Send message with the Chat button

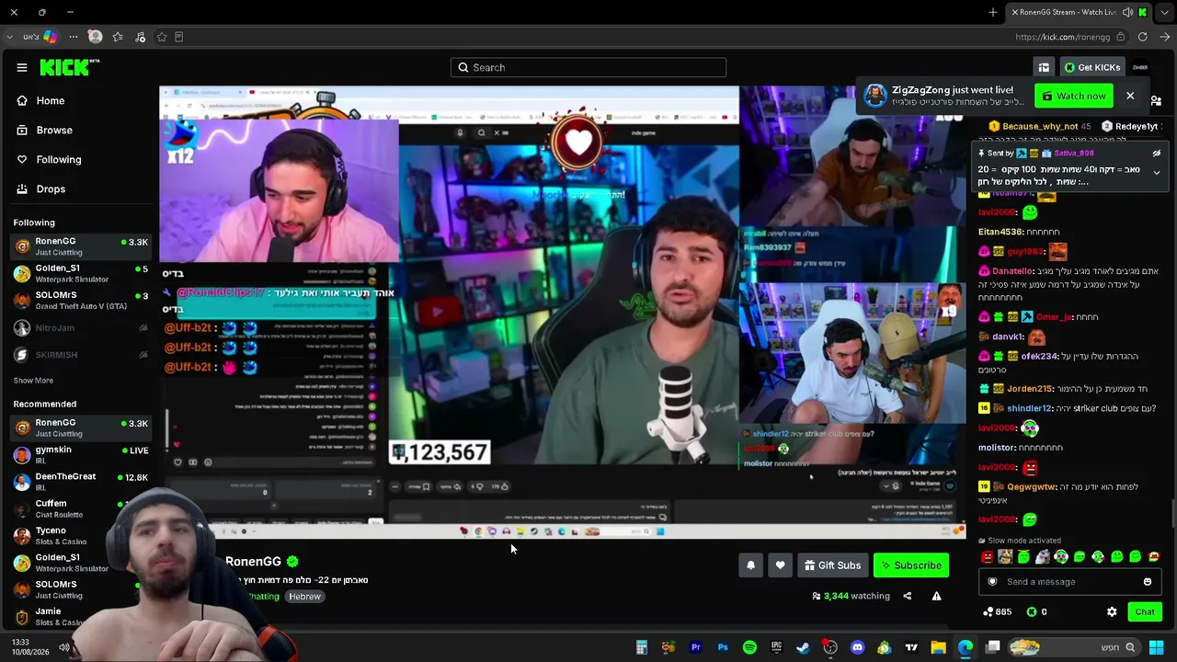(x=1145, y=611)
